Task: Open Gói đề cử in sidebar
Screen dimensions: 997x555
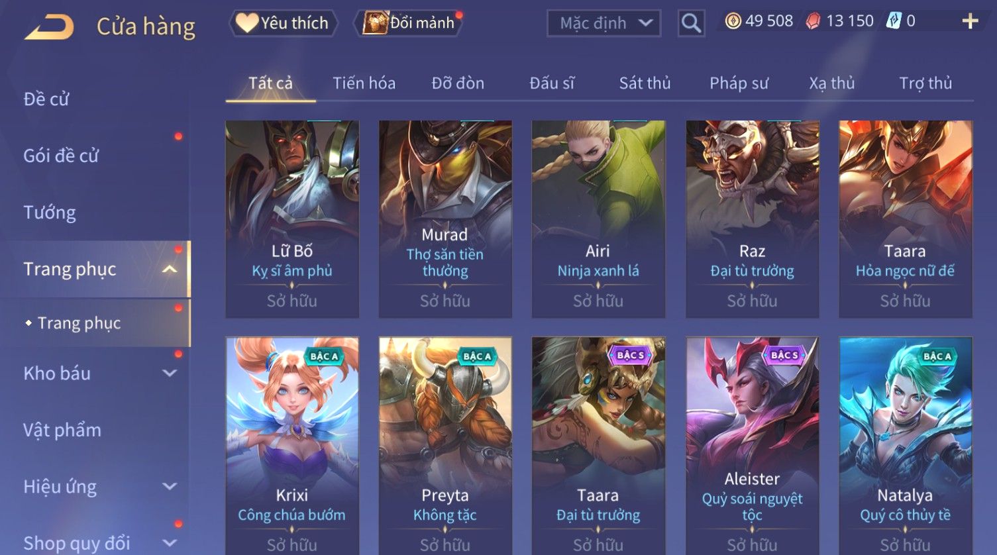Action: pyautogui.click(x=61, y=156)
